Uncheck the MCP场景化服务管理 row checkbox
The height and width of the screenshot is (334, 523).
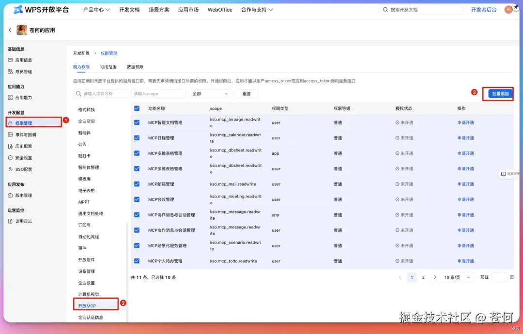tap(137, 246)
